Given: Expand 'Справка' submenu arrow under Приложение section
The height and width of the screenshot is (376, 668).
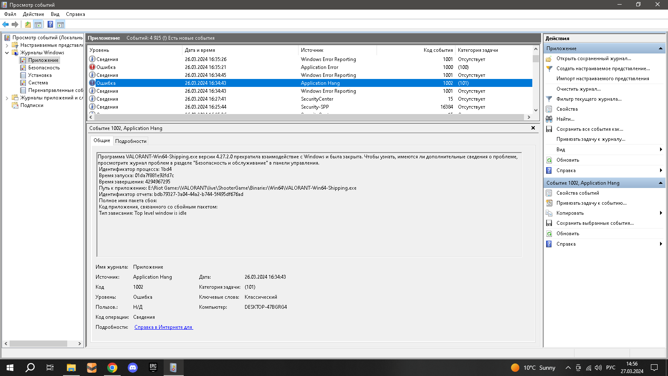Looking at the screenshot, I should 661,170.
